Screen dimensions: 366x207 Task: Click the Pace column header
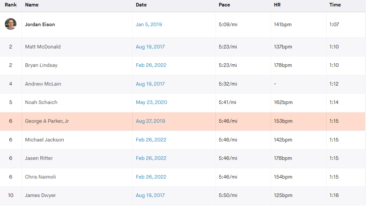pyautogui.click(x=224, y=5)
